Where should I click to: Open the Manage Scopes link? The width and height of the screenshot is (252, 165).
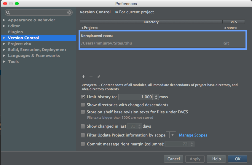(x=193, y=135)
